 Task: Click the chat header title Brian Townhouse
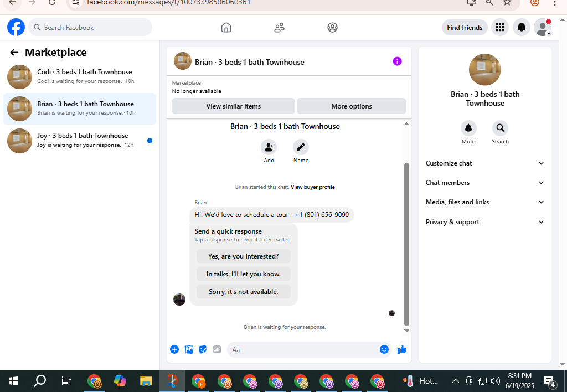coord(250,62)
